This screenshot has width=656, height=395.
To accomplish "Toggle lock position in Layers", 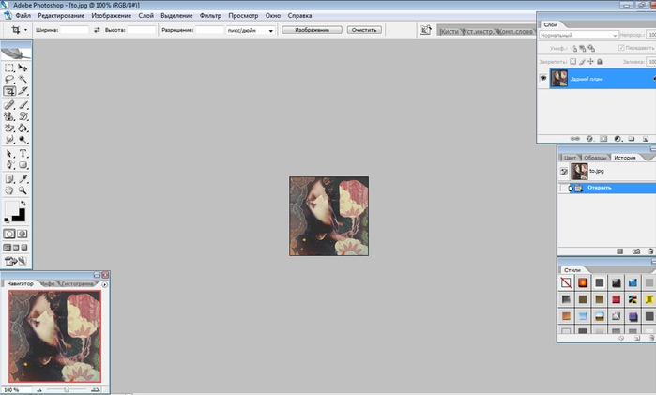I will 590,62.
